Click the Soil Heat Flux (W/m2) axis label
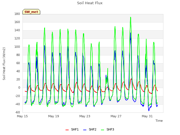The width and height of the screenshot is (180, 135). 4,64
